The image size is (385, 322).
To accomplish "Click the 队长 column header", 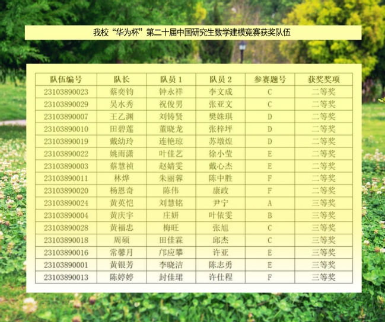I will (x=122, y=79).
